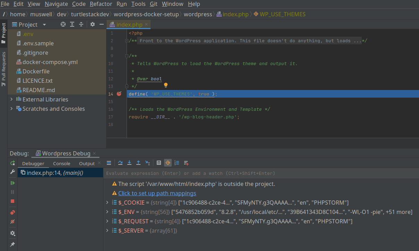
Task: Open the Pull Requests side panel
Action: (x=4, y=69)
